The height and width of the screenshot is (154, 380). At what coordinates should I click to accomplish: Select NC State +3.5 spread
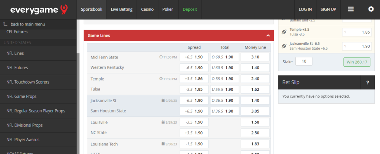point(194,133)
